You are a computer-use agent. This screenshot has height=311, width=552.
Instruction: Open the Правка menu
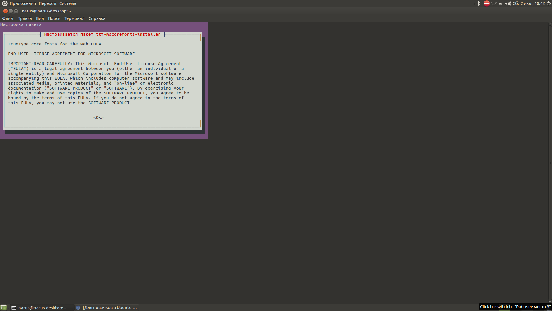tap(24, 18)
